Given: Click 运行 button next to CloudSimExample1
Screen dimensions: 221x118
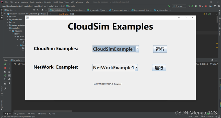Looking at the screenshot, I should 160,49.
